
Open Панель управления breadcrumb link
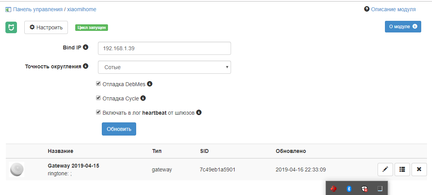[x=38, y=9]
